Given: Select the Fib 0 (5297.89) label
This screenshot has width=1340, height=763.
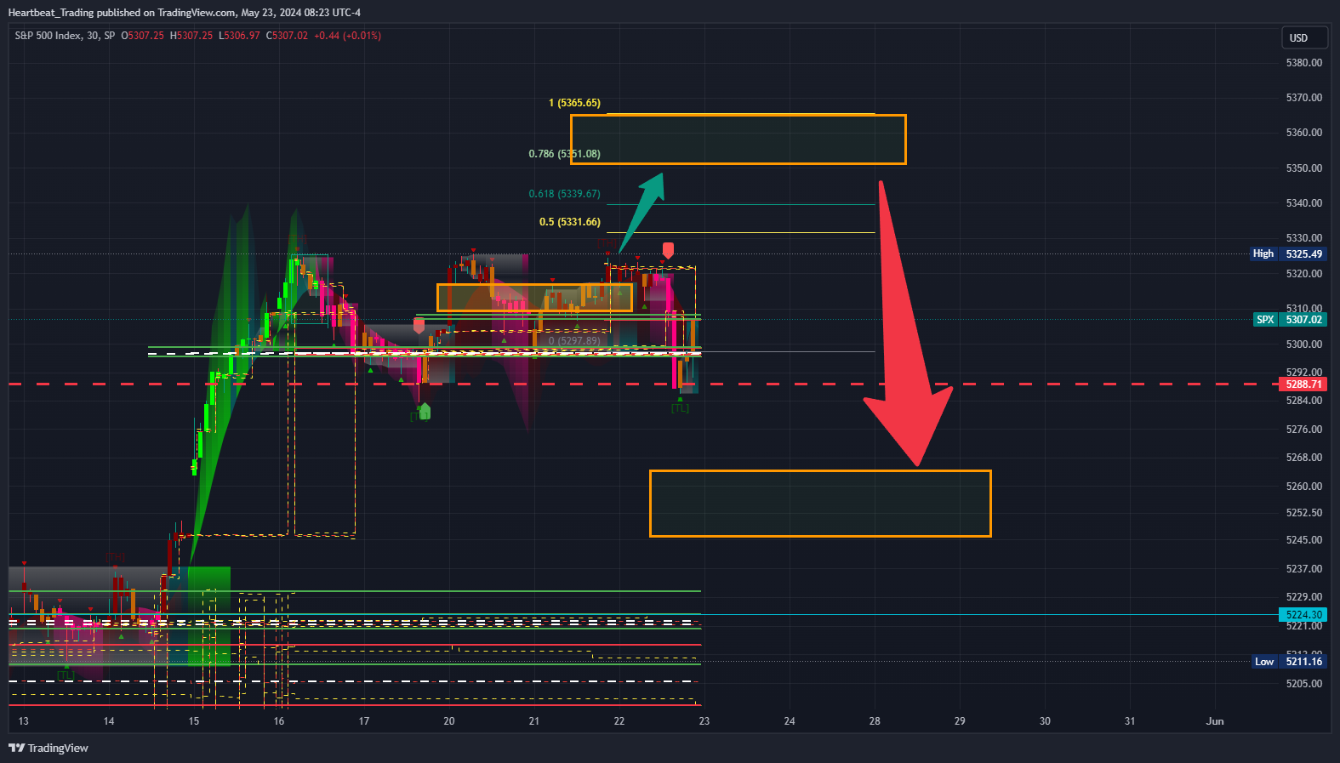Looking at the screenshot, I should (x=574, y=341).
